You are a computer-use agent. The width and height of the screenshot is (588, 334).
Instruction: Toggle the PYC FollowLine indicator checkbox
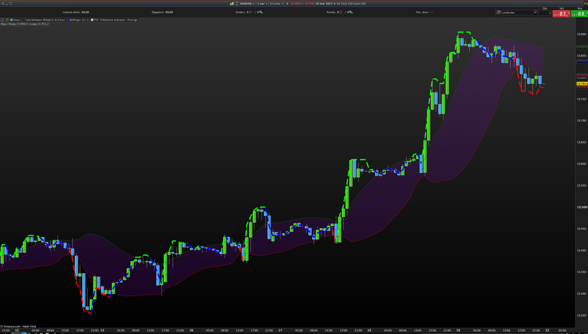point(92,20)
